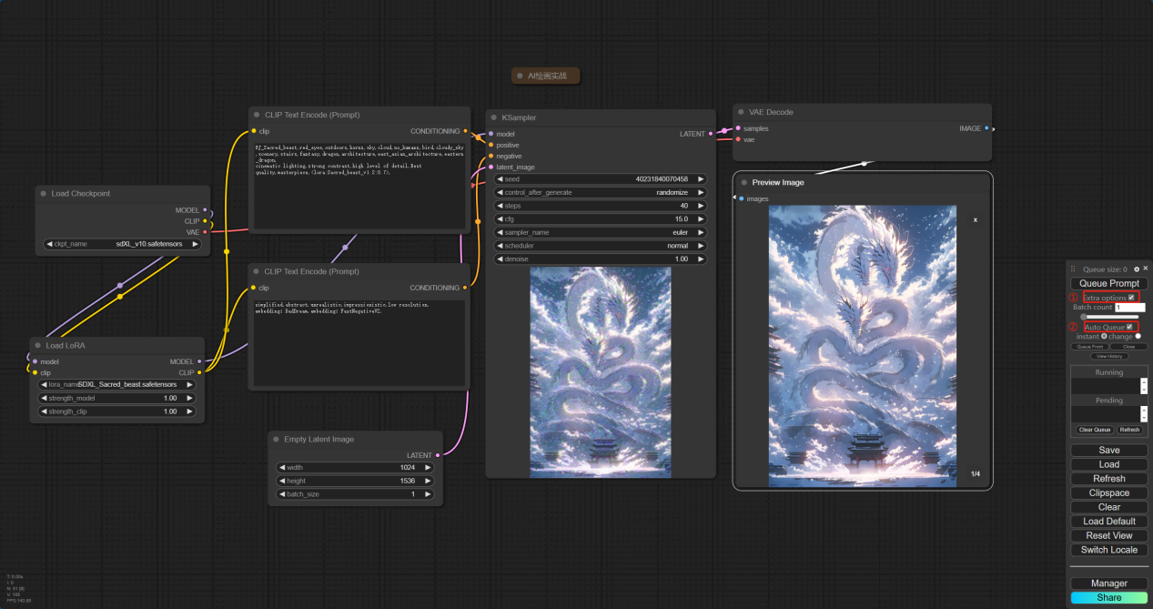This screenshot has height=609, width=1153.
Task: Adjust the batch count slider
Action: 1109,317
